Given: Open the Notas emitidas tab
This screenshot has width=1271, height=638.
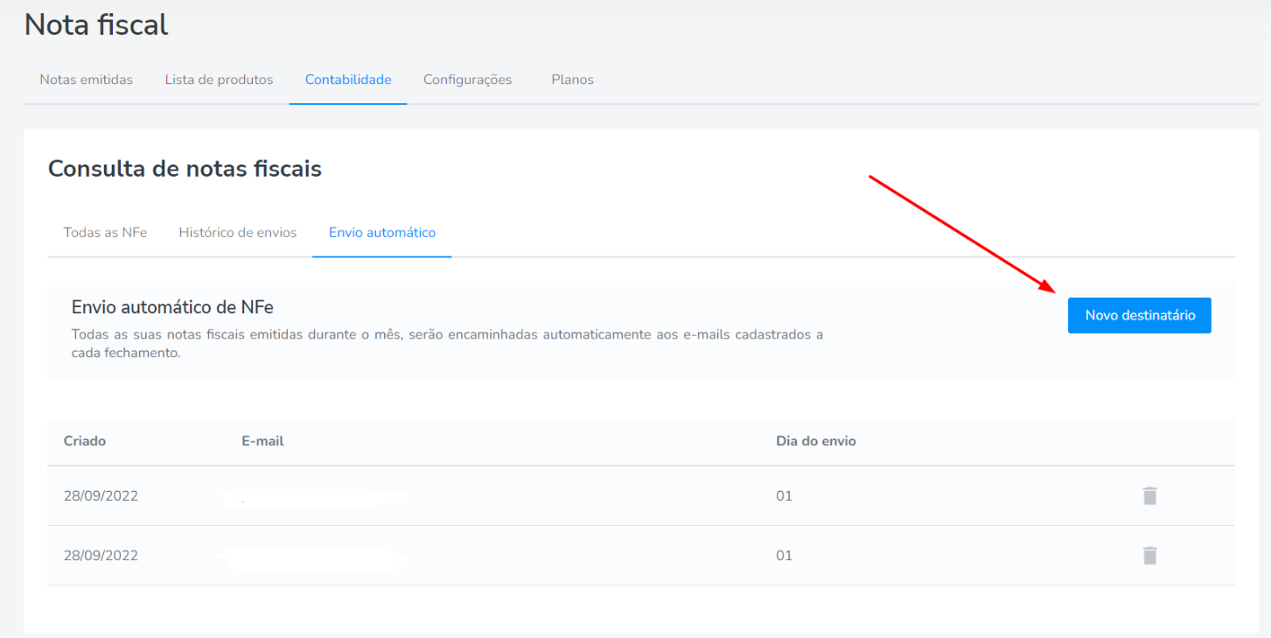Looking at the screenshot, I should pos(86,80).
